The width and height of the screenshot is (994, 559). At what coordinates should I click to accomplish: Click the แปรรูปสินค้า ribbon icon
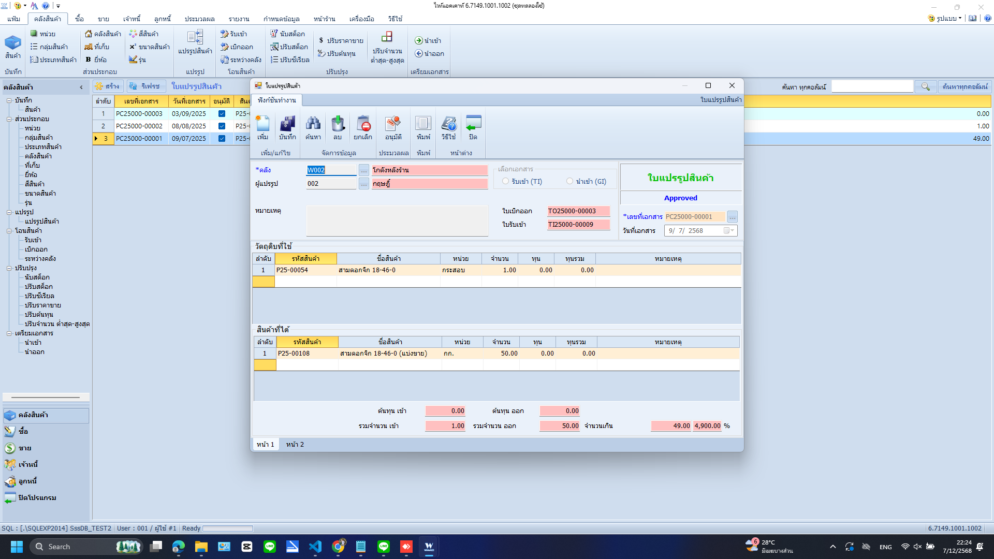pos(195,42)
